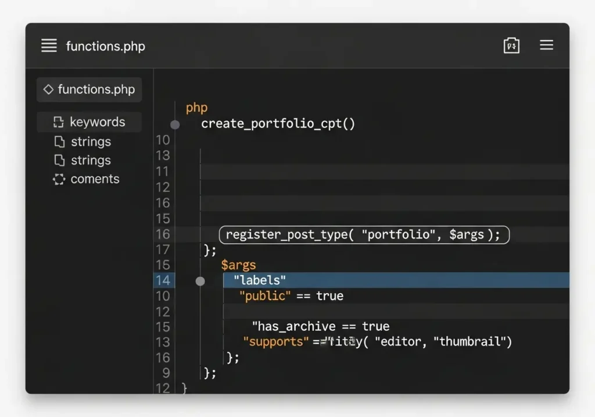This screenshot has width=595, height=417.
Task: Click the "supports" key in code
Action: coord(276,341)
